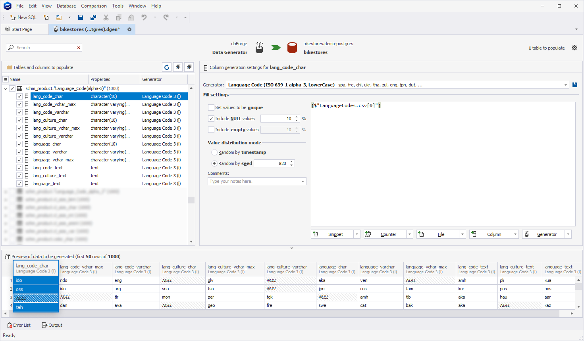
Task: Click the New SQL toolbar button
Action: 23,17
